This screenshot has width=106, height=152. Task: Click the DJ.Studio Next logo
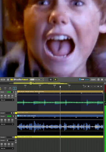tap(19, 80)
